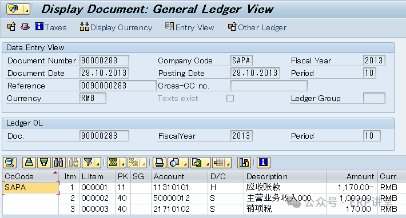
Task: Open Find with the binoculars icon
Action: coord(59,163)
